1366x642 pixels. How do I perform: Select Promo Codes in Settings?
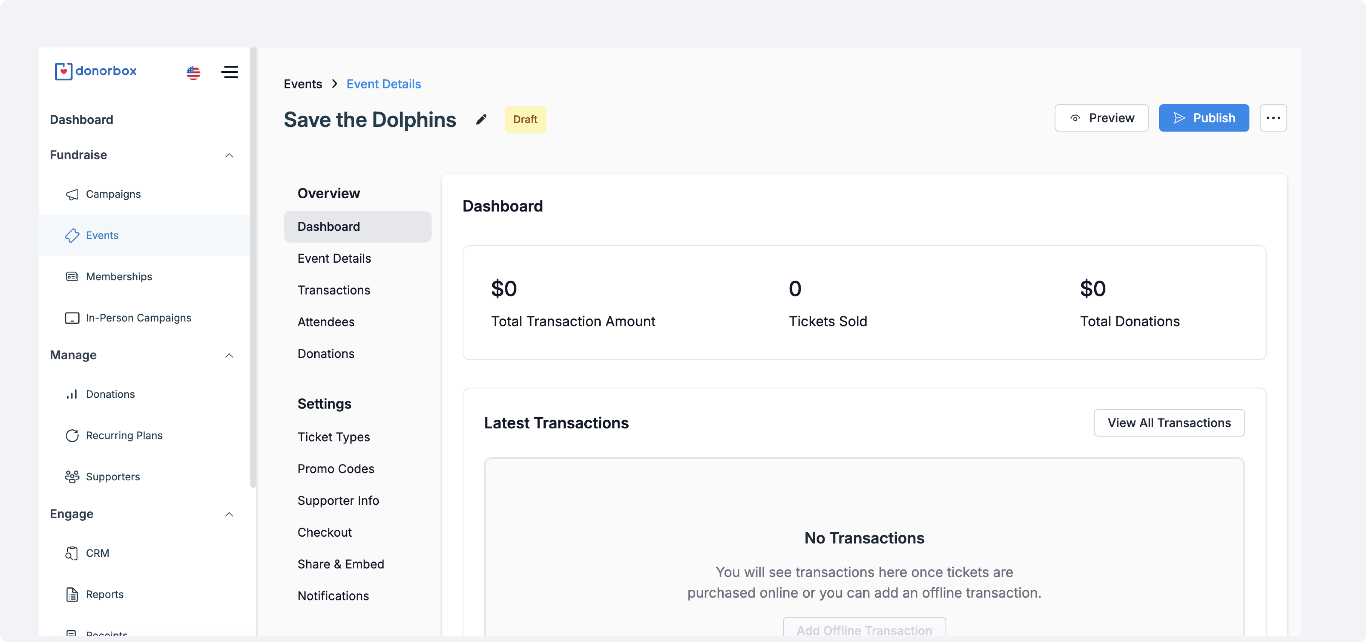coord(336,469)
